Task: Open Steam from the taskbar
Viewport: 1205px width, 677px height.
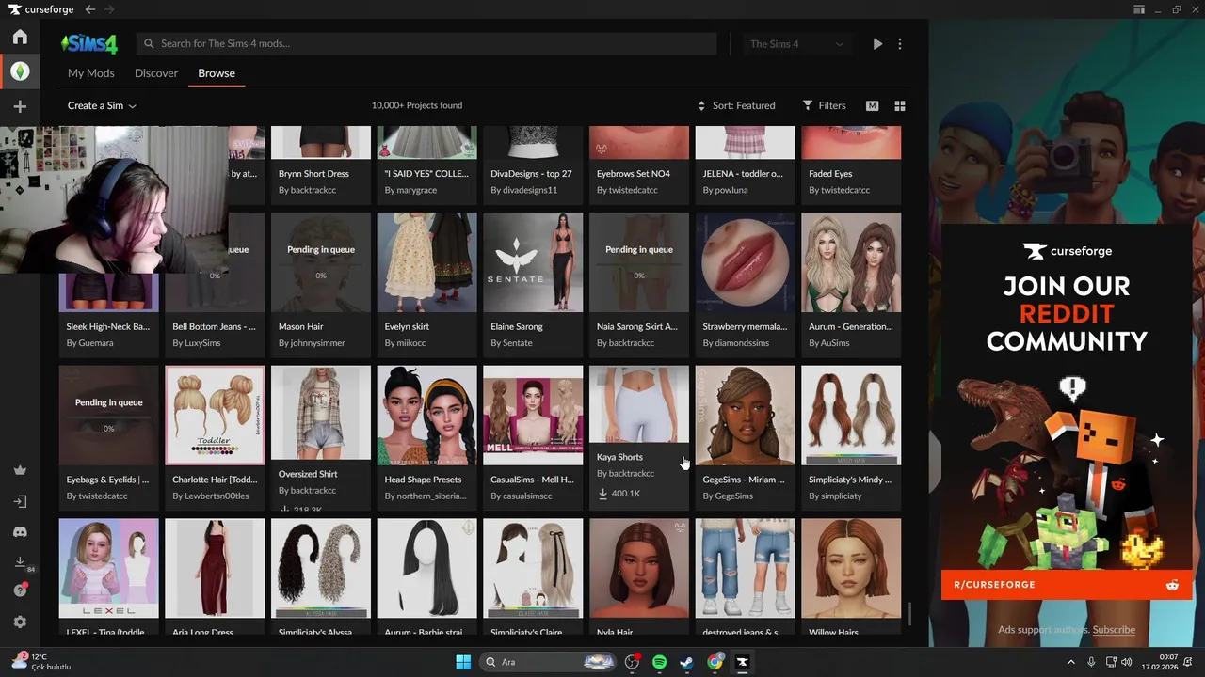Action: 687,662
